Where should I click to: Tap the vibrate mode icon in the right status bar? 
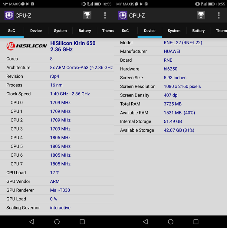pos(197,4)
